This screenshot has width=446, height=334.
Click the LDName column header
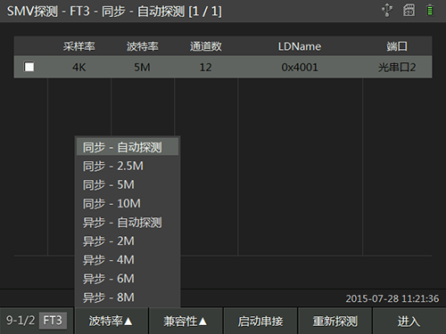click(x=300, y=46)
